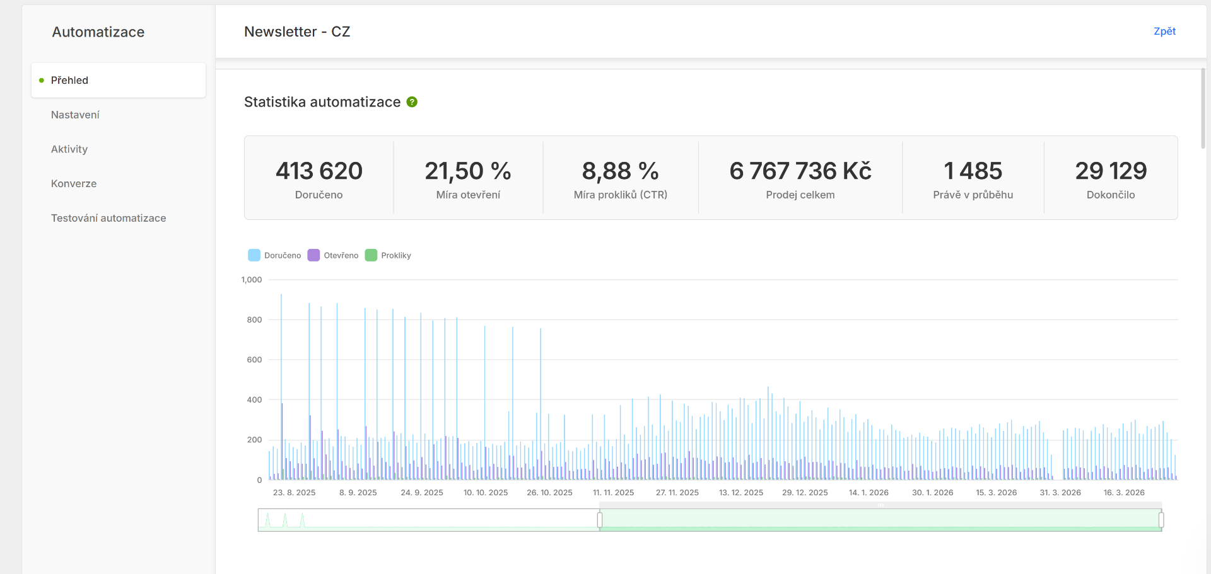The height and width of the screenshot is (574, 1211).
Task: Click the left handle of chart range slider
Action: coord(600,520)
